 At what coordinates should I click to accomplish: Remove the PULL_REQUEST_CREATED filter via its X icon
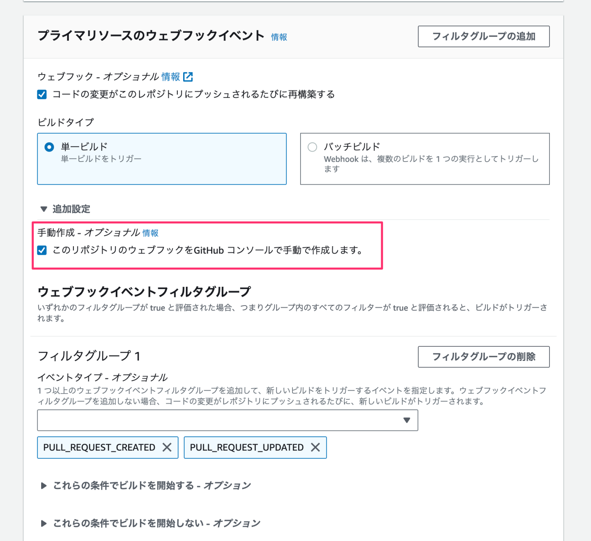167,447
